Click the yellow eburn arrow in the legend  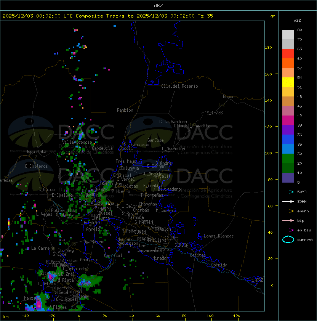pyautogui.click(x=288, y=211)
